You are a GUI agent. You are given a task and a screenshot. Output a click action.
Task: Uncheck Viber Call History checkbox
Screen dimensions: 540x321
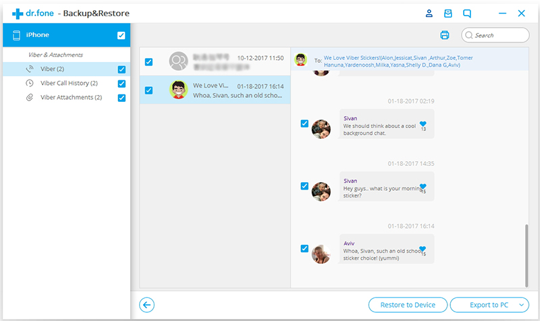point(122,84)
